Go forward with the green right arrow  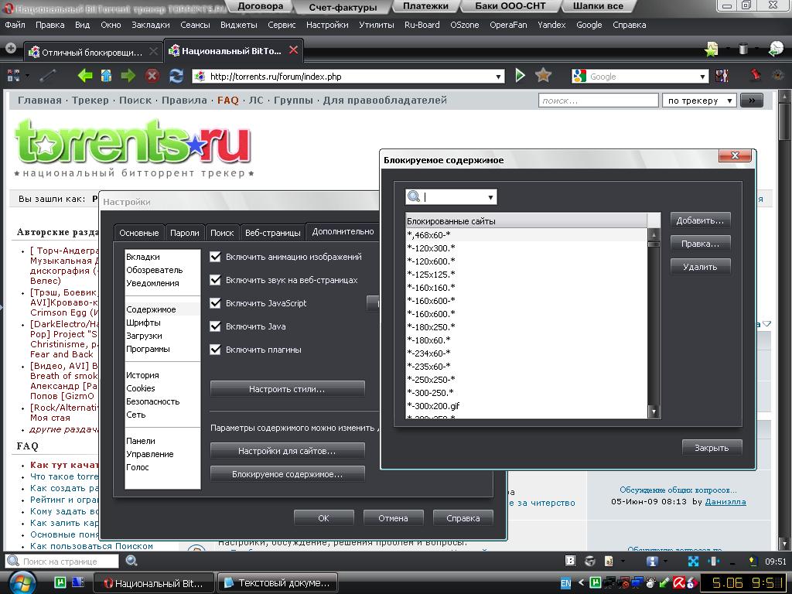[128, 76]
